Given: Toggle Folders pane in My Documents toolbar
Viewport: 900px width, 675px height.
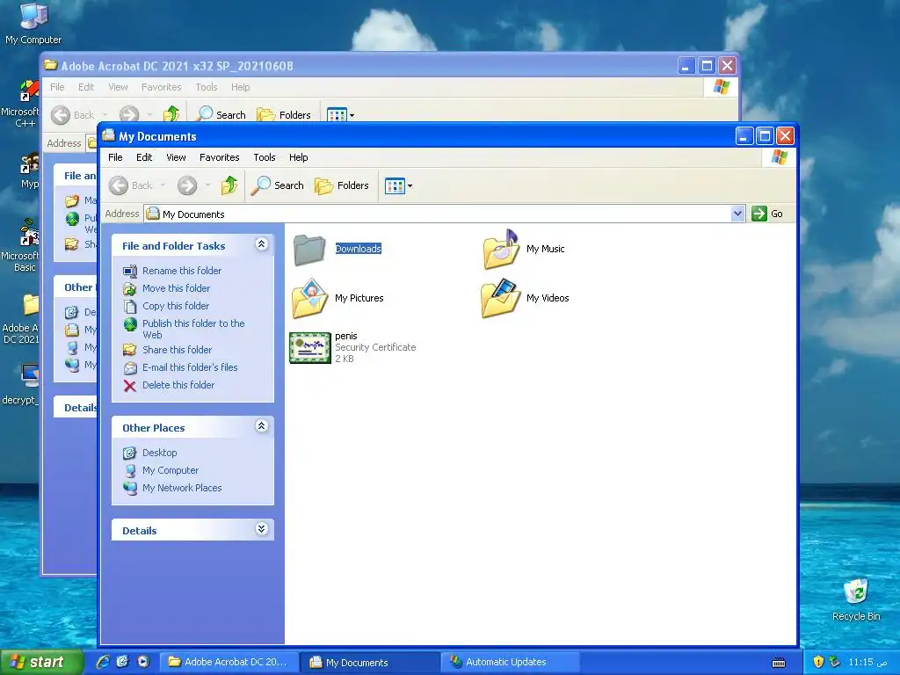Looking at the screenshot, I should pyautogui.click(x=342, y=185).
